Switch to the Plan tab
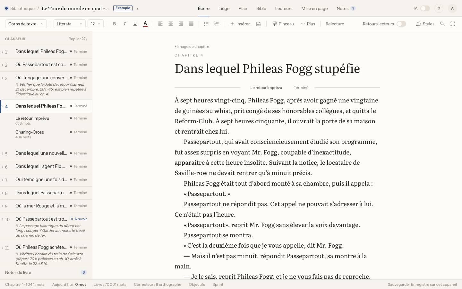Viewport: 462px width, 289px height. click(x=243, y=9)
